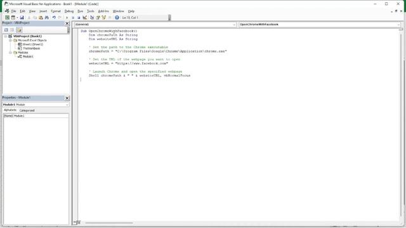Click the View Code icon in Project panel

[x=6, y=30]
